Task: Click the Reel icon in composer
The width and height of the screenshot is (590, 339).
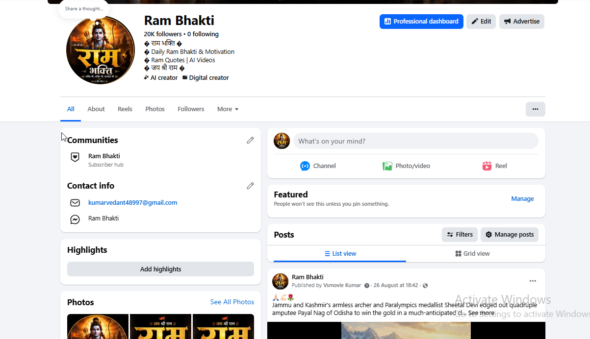Action: [x=487, y=166]
